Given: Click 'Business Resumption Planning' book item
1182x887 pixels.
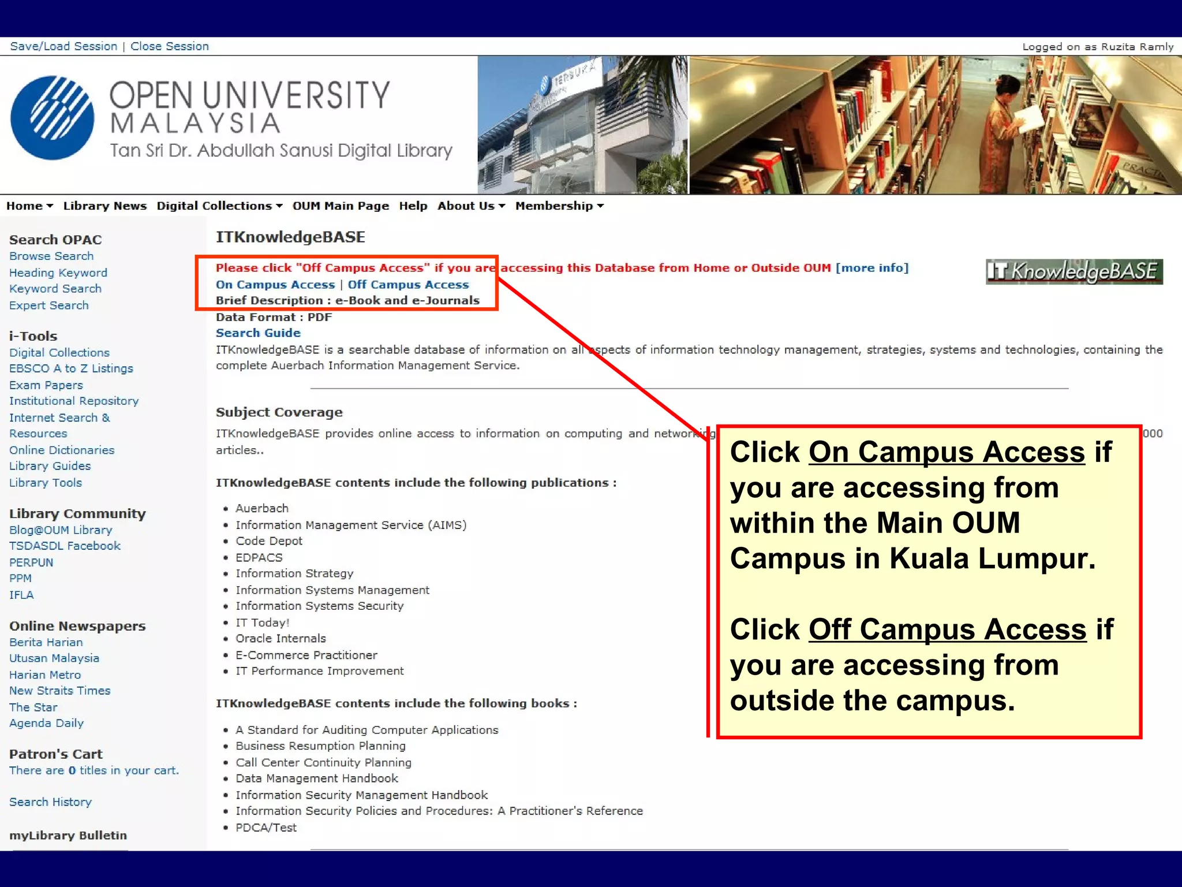Looking at the screenshot, I should pyautogui.click(x=321, y=746).
